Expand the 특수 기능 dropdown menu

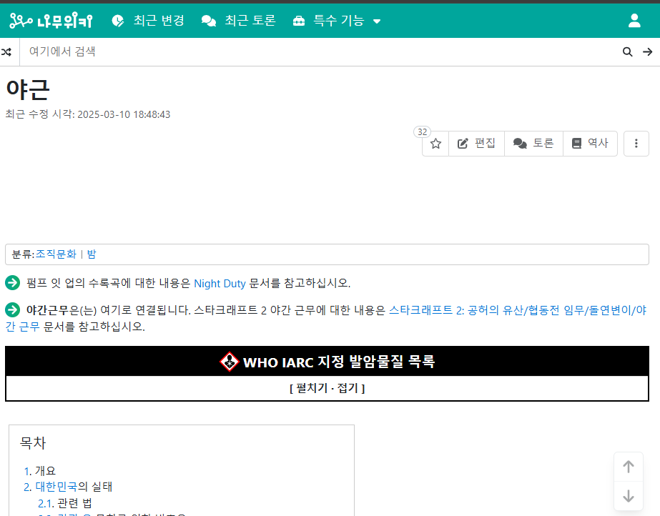(x=337, y=21)
